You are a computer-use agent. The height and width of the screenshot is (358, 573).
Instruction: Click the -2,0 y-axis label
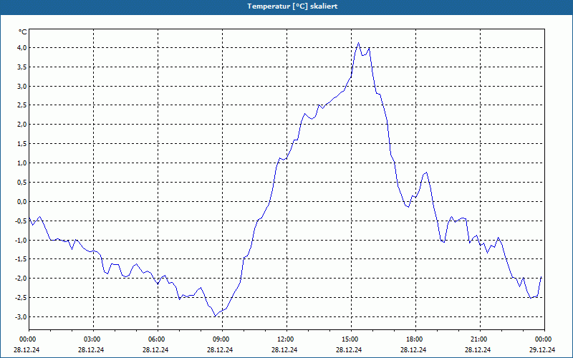pos(20,279)
